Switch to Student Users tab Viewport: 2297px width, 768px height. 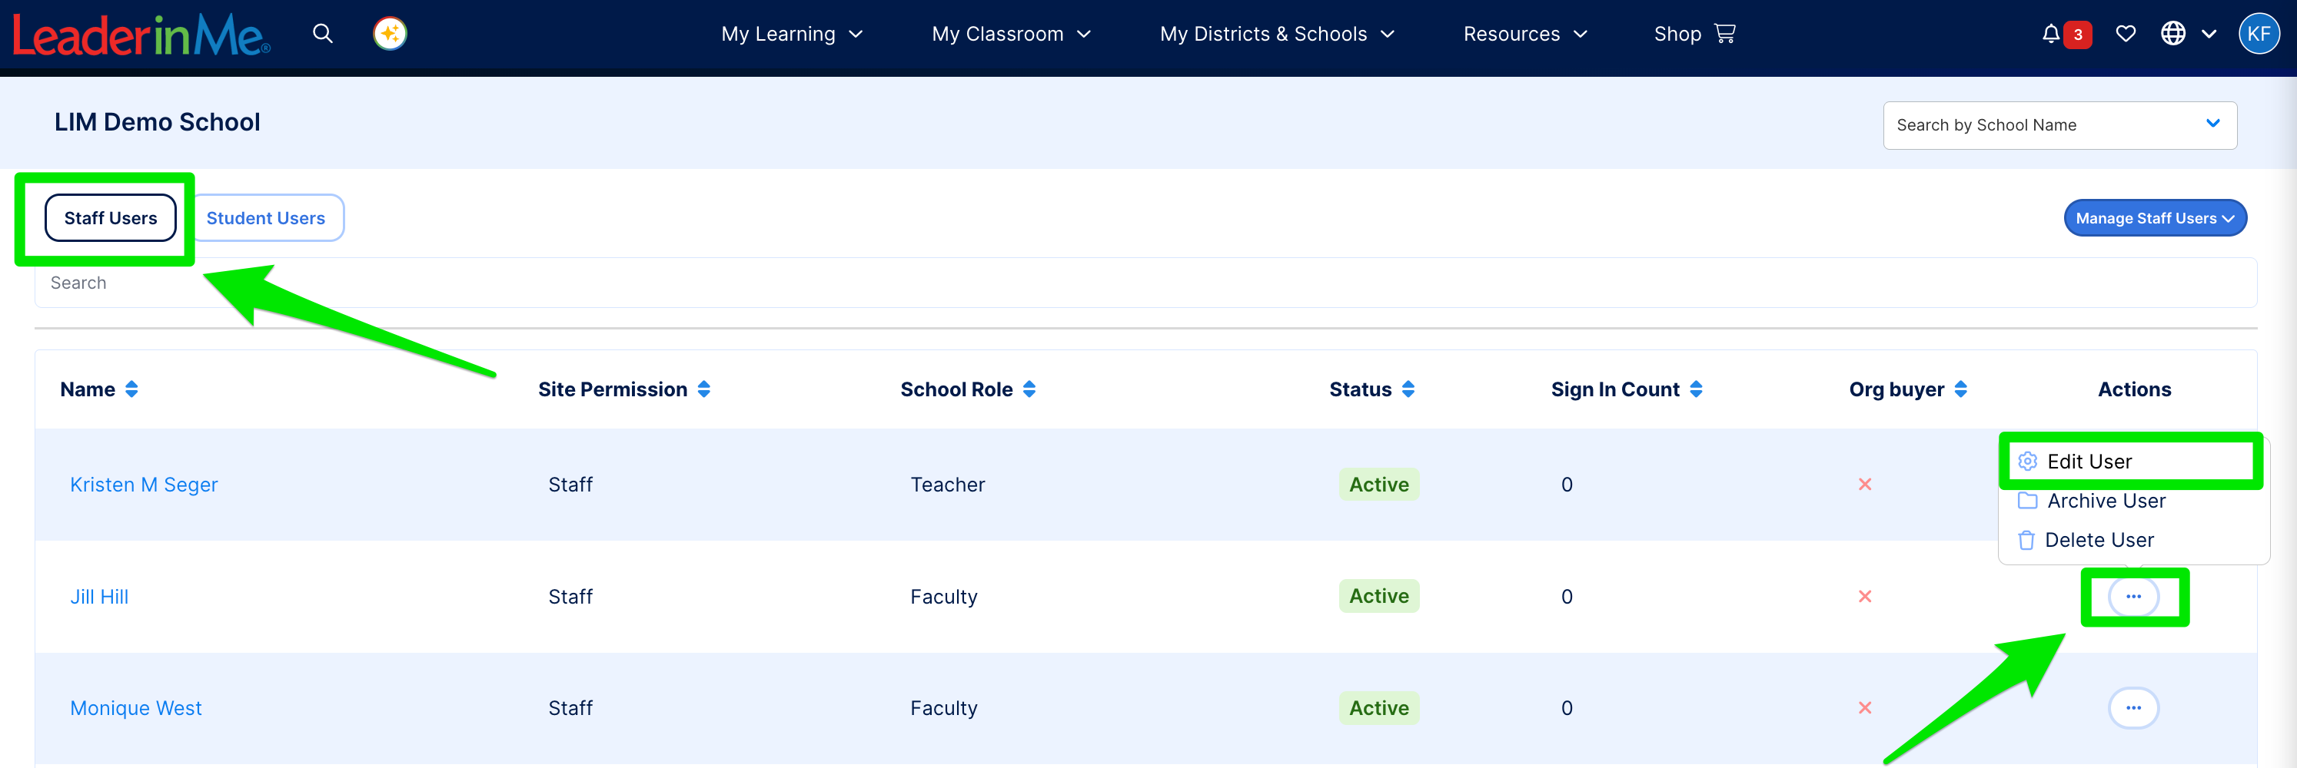point(266,218)
